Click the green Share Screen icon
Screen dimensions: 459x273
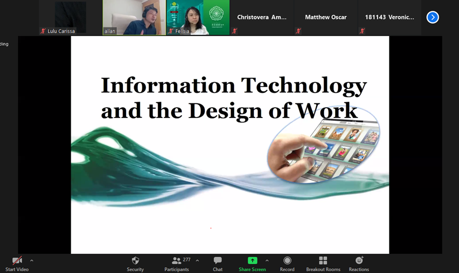[252, 261]
